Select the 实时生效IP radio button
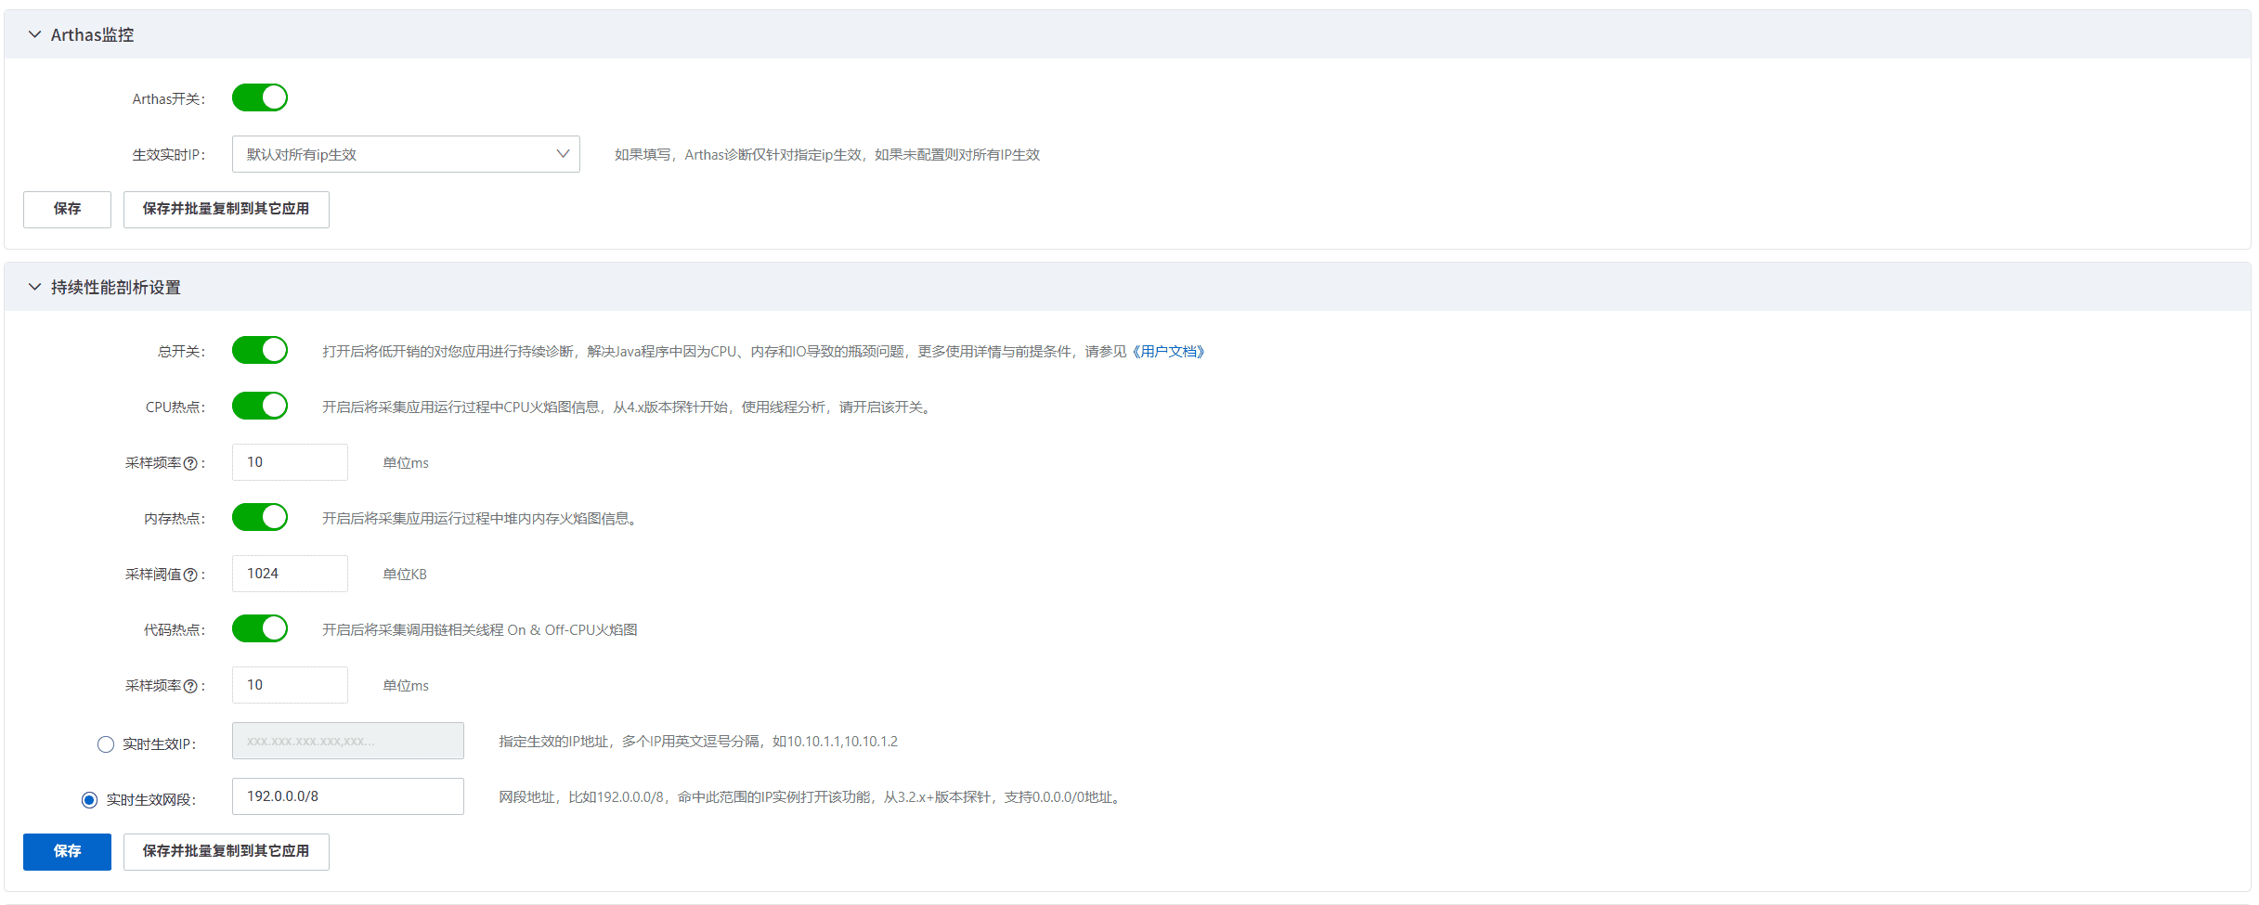This screenshot has width=2259, height=905. coord(106,744)
